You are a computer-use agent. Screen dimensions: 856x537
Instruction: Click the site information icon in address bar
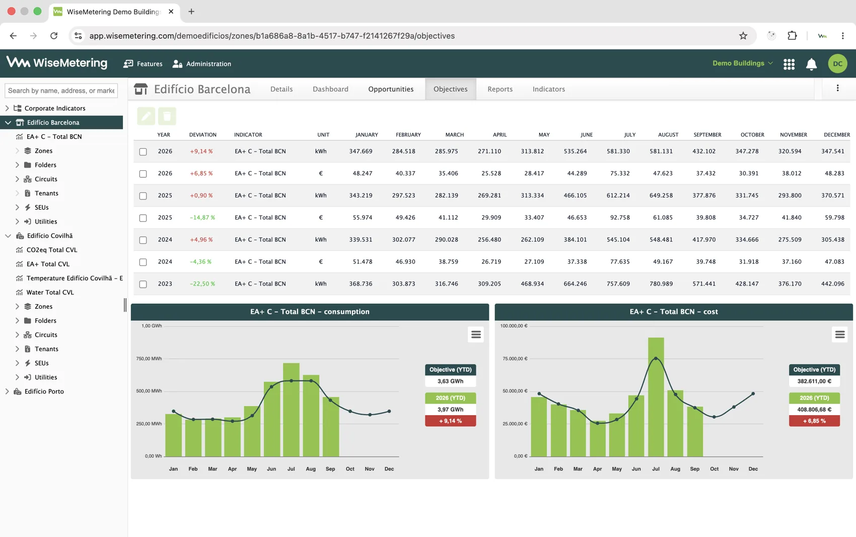click(78, 36)
